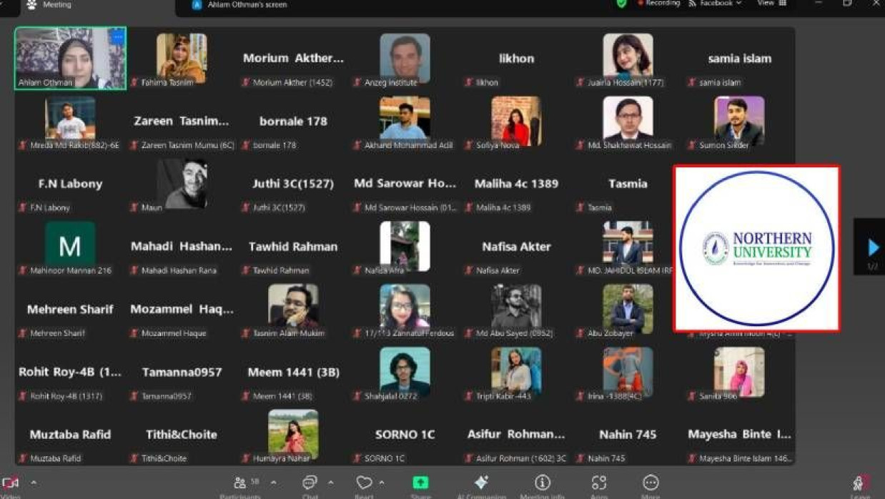Open the Participants panel
885x499 pixels.
click(240, 484)
